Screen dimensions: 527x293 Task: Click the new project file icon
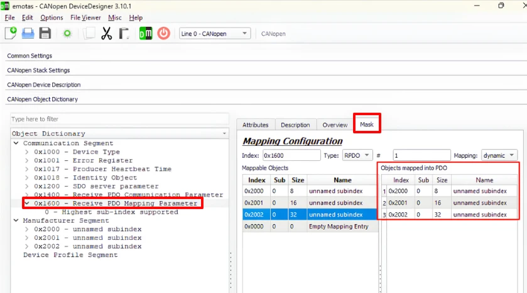pos(11,33)
